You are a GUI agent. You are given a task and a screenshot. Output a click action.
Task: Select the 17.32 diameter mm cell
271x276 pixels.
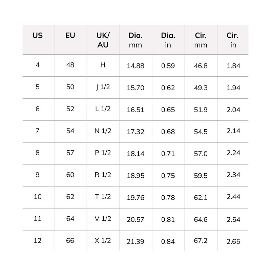[135, 132]
